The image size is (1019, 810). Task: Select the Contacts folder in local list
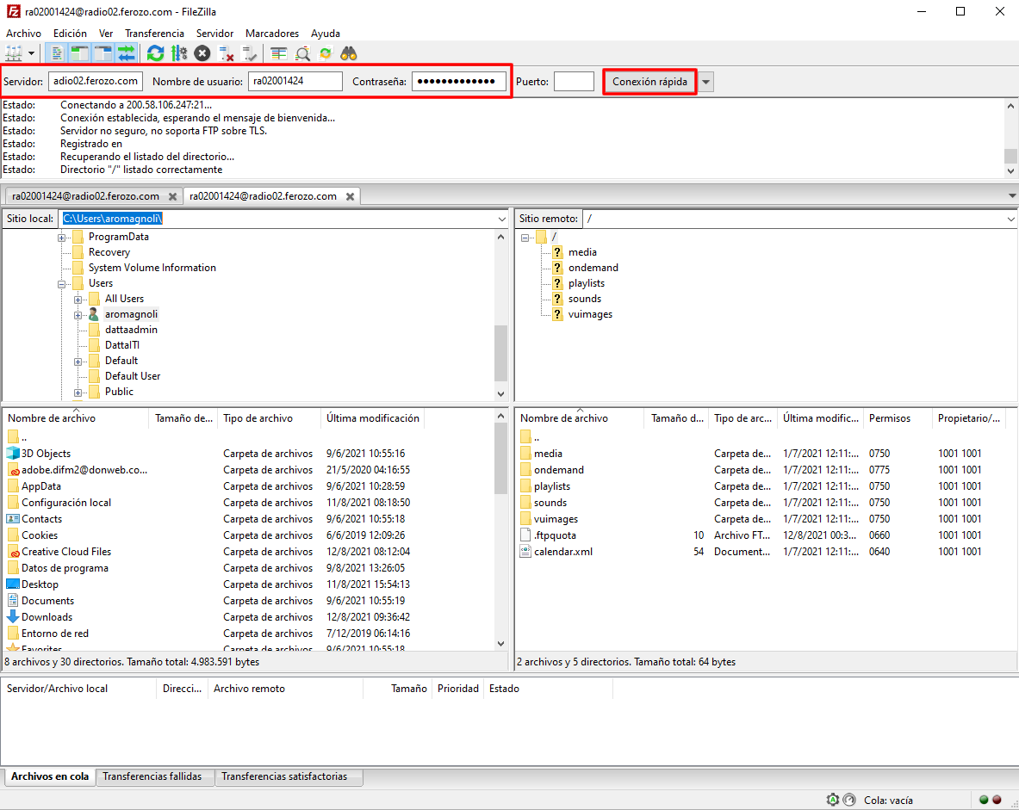point(41,519)
